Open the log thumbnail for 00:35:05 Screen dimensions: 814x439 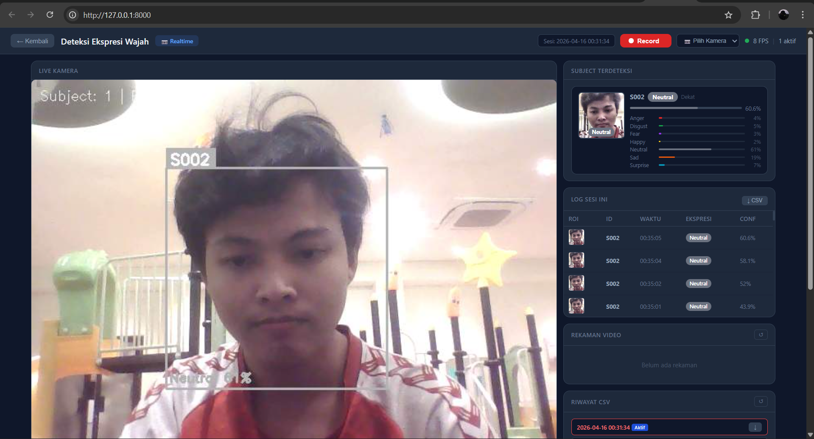click(576, 238)
